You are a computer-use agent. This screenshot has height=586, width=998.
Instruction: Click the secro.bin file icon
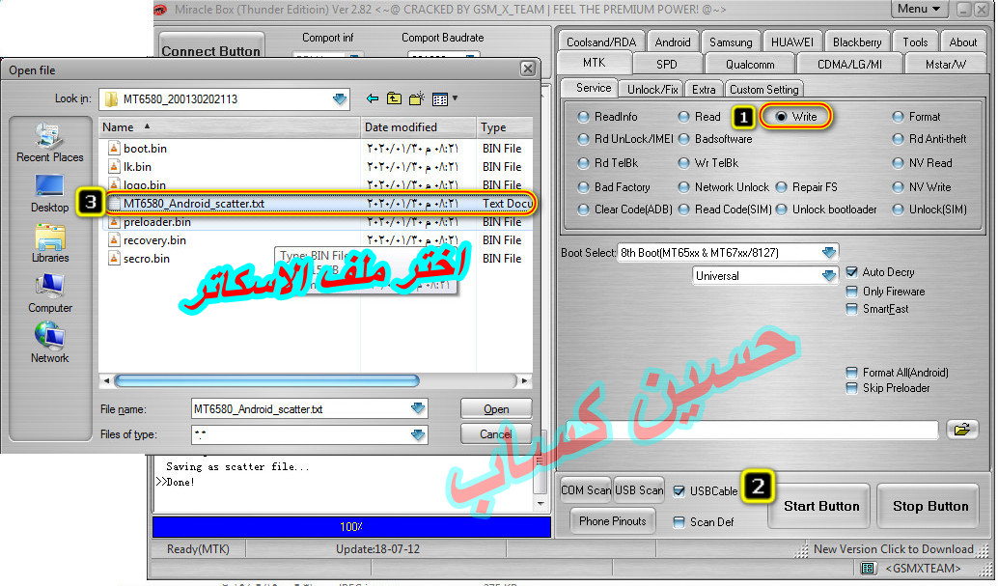114,259
